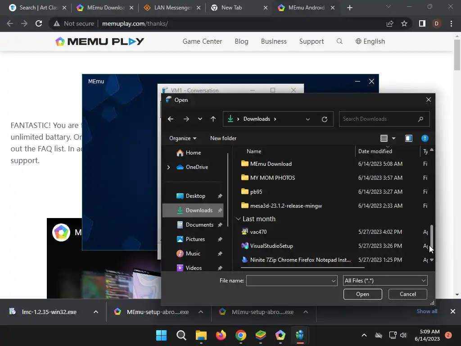
Task: Open the help icon in Open dialog
Action: (x=425, y=138)
